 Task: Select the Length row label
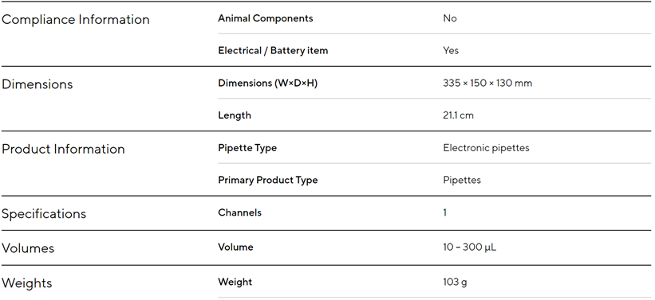click(235, 115)
